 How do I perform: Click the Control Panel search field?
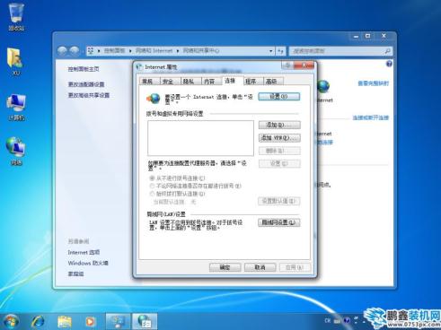pos(340,51)
